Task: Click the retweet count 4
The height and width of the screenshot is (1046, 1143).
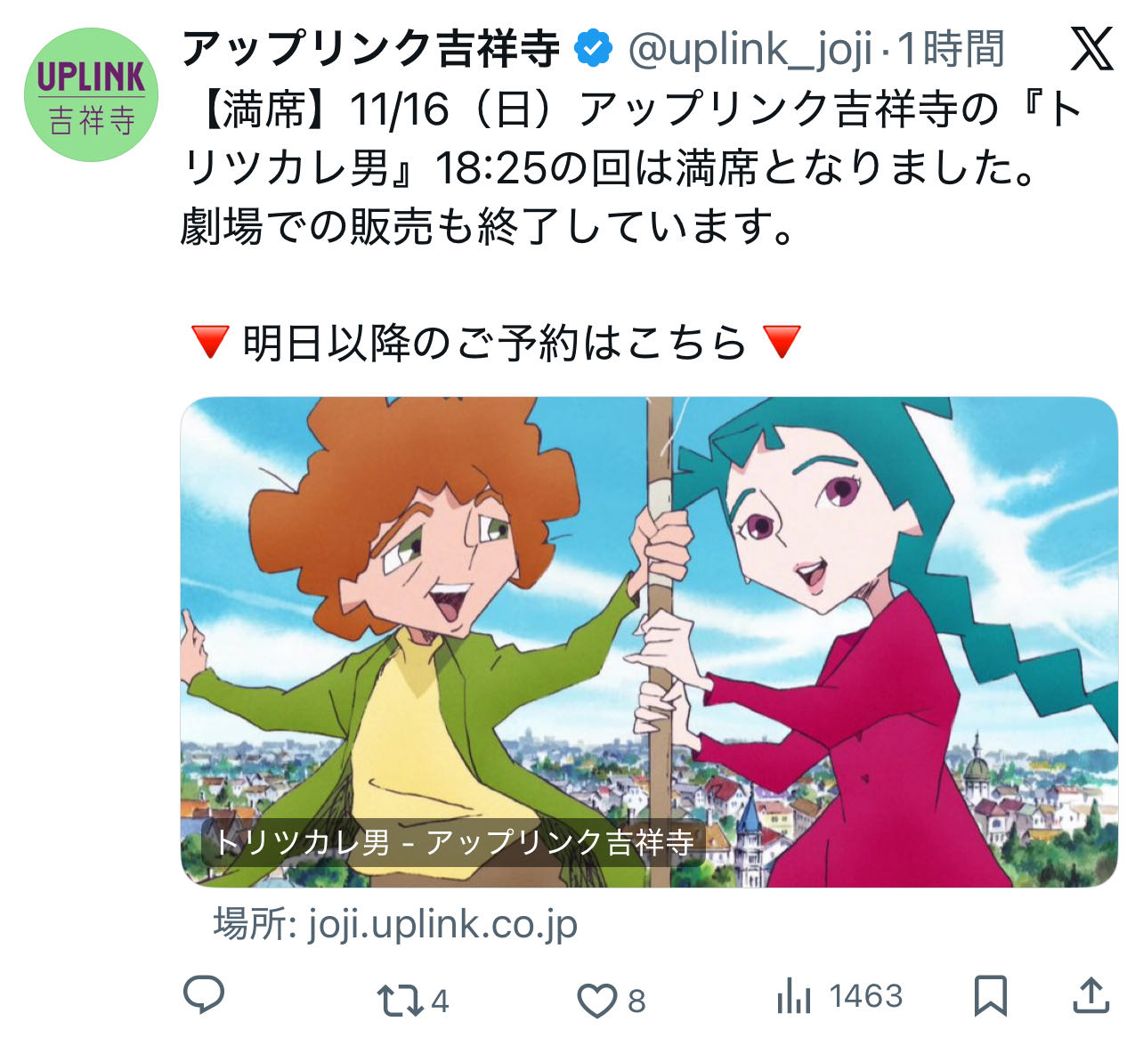Action: point(440,1001)
